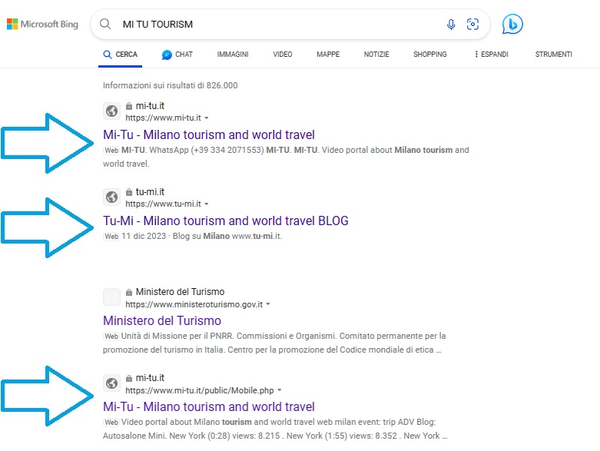This screenshot has height=451, width=600.
Task: Expand dropdown arrow next to https://www.tu-mi.it
Action: click(x=206, y=204)
